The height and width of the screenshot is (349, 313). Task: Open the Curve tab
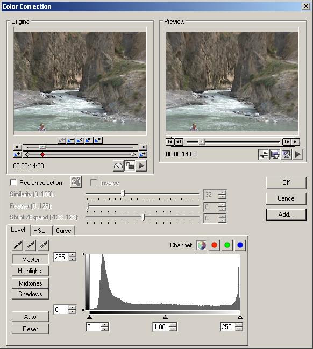click(x=63, y=230)
